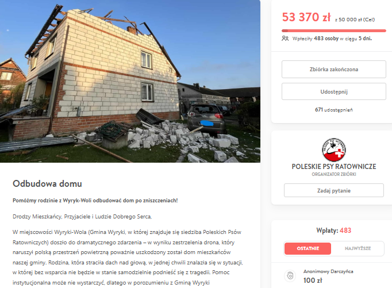This screenshot has height=288, width=392.
Task: Click the bold Pomóżmy rodzinie intro line
Action: click(95, 201)
